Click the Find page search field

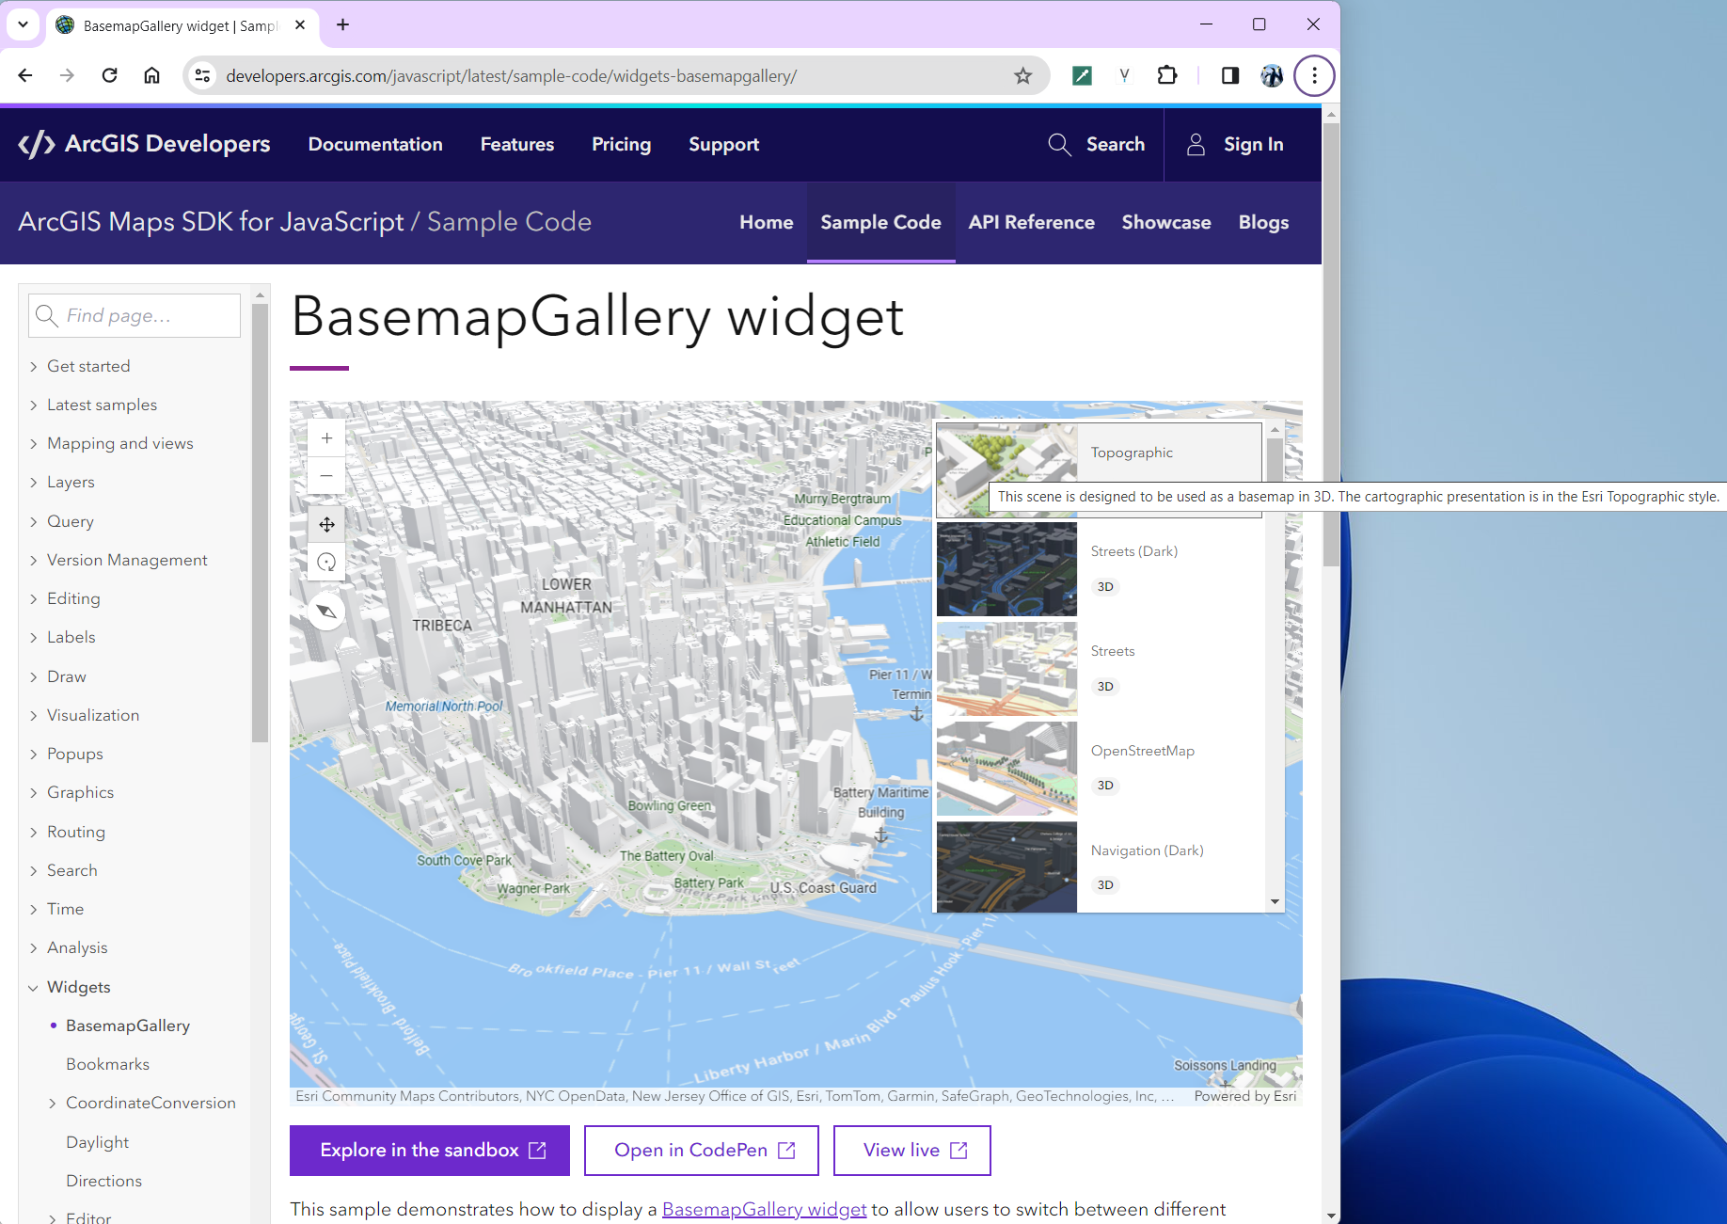[x=134, y=315]
